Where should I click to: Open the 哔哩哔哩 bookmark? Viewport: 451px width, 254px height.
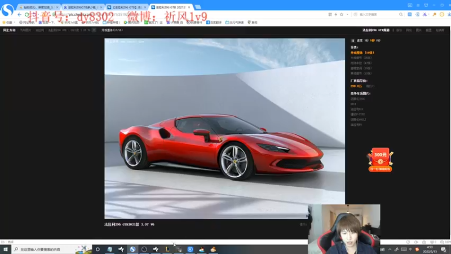[110, 22]
